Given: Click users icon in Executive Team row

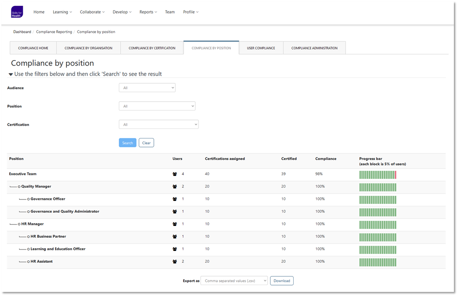Looking at the screenshot, I should click(x=175, y=174).
